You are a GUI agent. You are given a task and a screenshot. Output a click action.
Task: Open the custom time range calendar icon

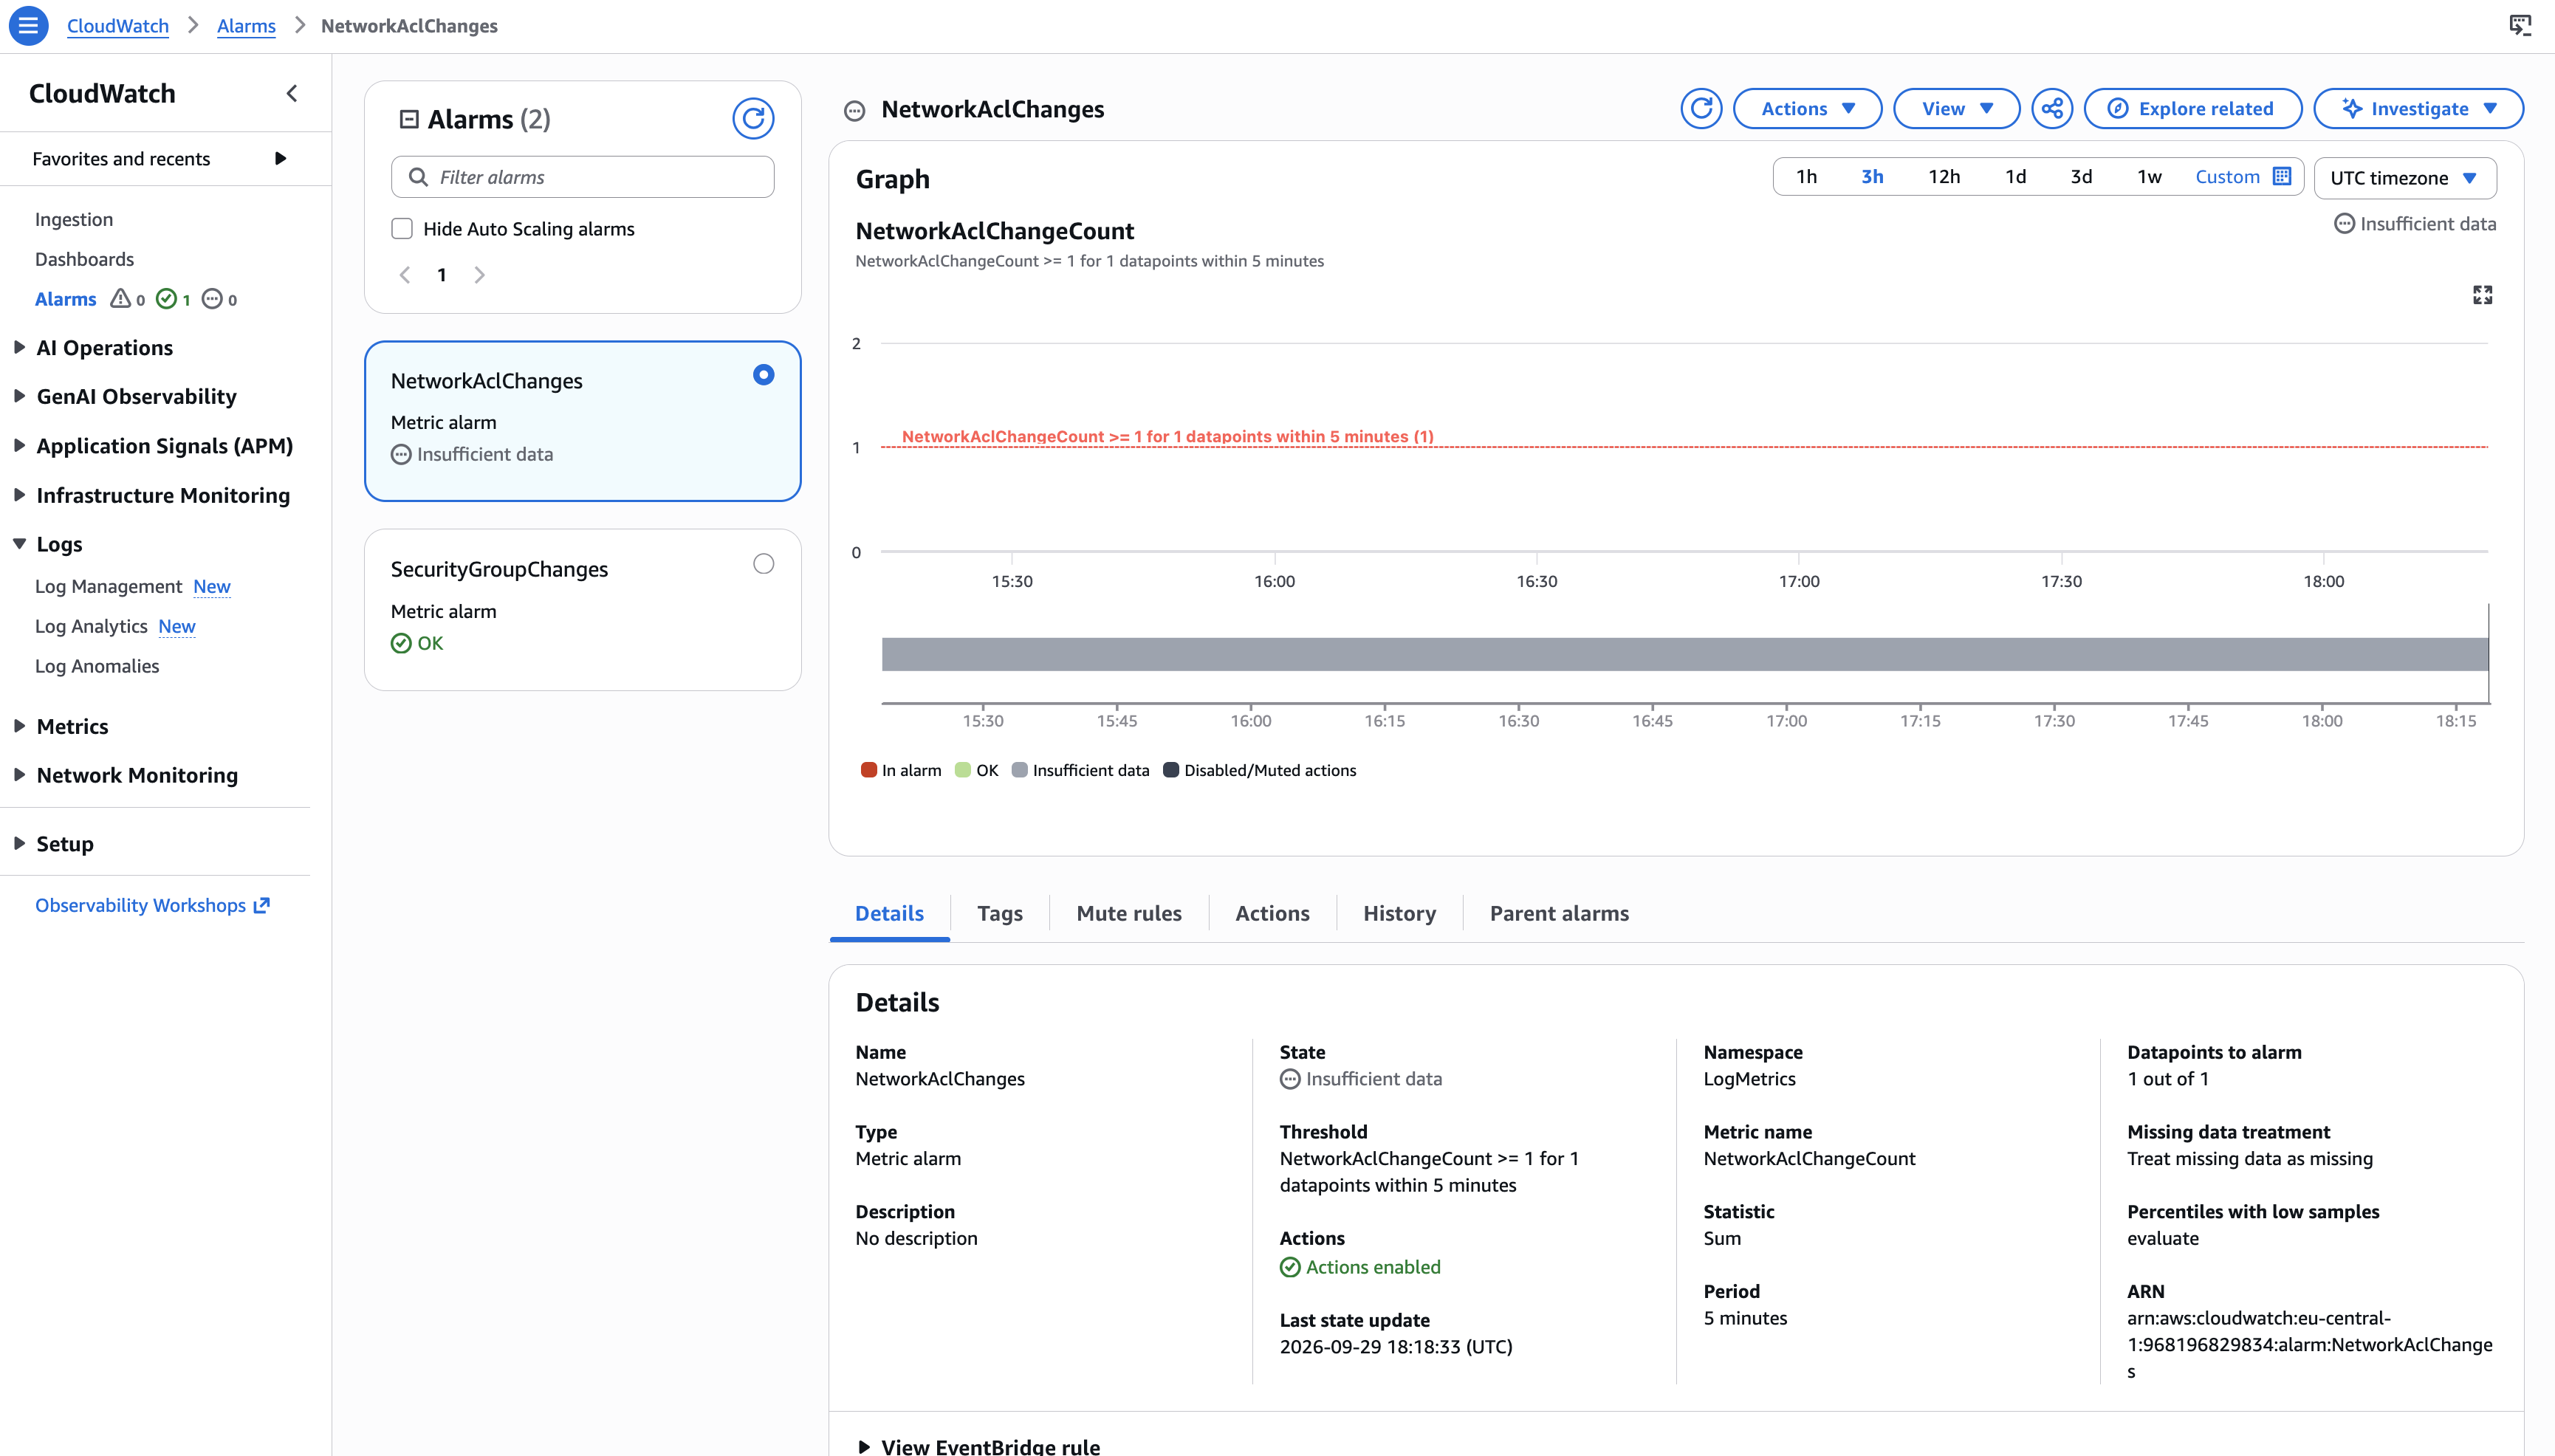point(2282,176)
